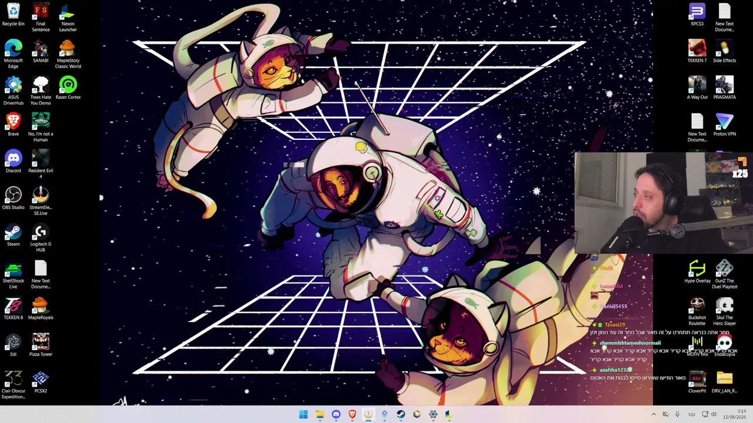Select the Microsoft Edge desktop shortcut
The height and width of the screenshot is (423, 753).
tap(13, 55)
